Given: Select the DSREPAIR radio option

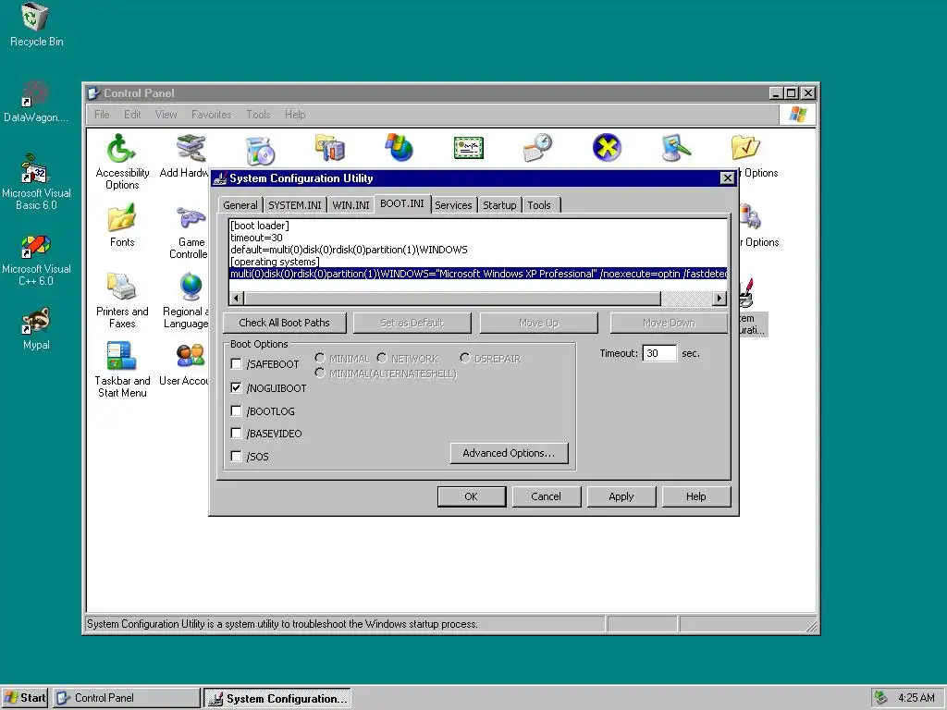Looking at the screenshot, I should pos(465,358).
